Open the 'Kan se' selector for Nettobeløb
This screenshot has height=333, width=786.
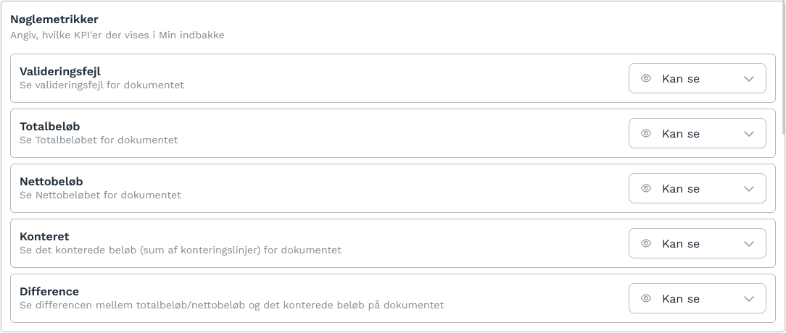698,188
